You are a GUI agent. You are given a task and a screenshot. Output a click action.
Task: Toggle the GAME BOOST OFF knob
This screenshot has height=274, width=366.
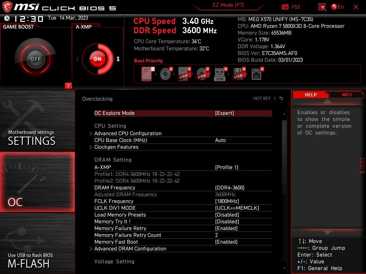pos(35,59)
